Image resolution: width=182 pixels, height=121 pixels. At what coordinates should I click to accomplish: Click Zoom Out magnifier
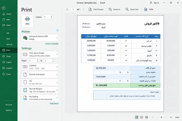[x=127, y=9]
